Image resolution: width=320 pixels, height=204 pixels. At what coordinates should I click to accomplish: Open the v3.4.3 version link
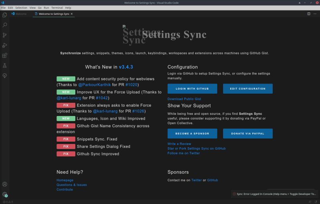pyautogui.click(x=126, y=67)
